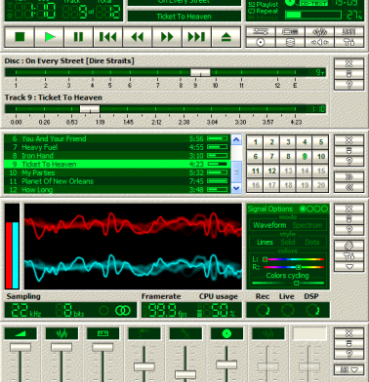Open signal panel tools settings icon
Viewport: 369px width, 382px height.
click(348, 256)
